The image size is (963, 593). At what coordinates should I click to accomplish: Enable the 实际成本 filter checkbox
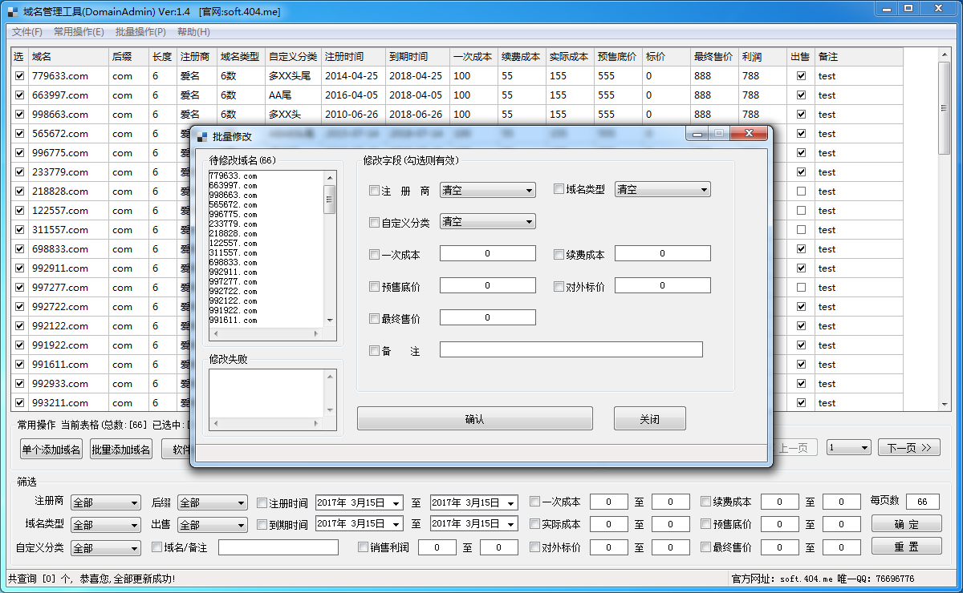pyautogui.click(x=534, y=524)
